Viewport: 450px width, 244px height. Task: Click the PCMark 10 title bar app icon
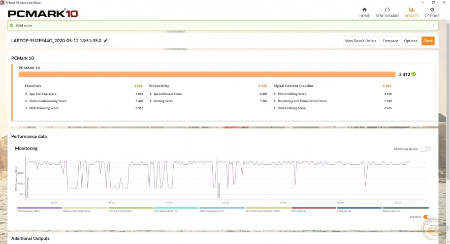3,3
